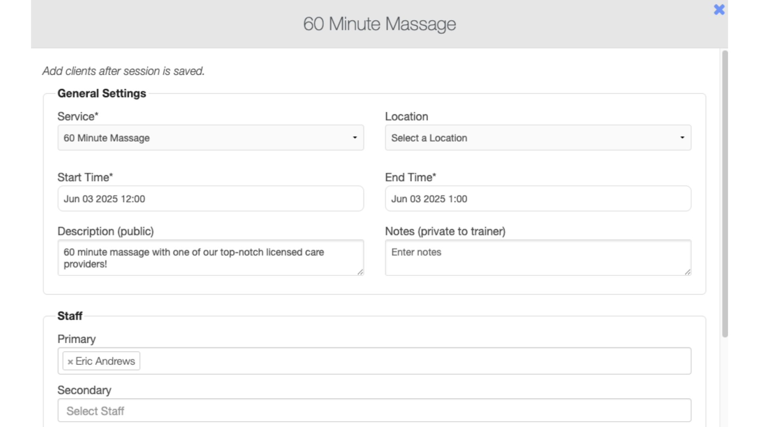Edit the End Time field
This screenshot has height=427, width=759.
pyautogui.click(x=538, y=198)
